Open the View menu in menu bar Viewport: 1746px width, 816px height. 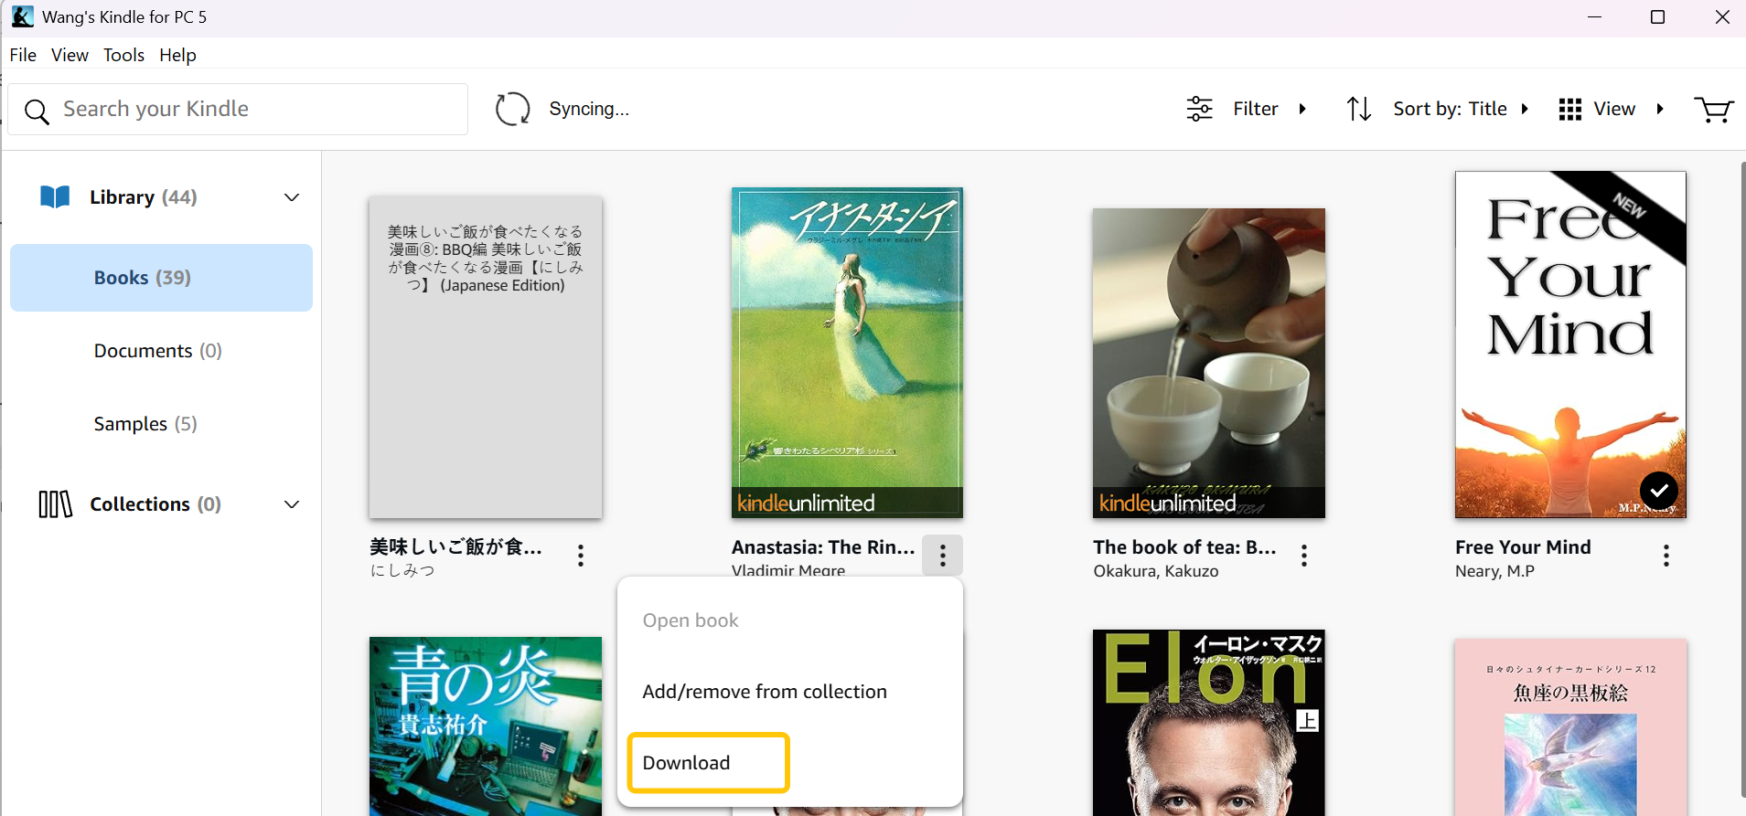(x=70, y=55)
